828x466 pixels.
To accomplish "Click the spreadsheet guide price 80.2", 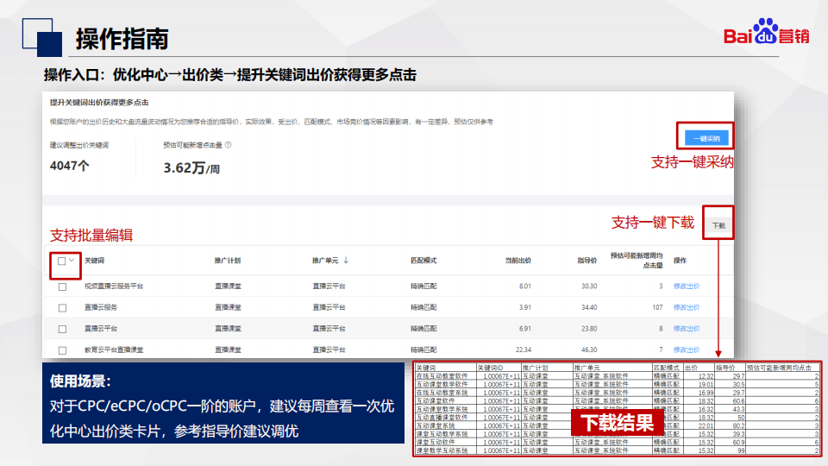I will [x=738, y=425].
